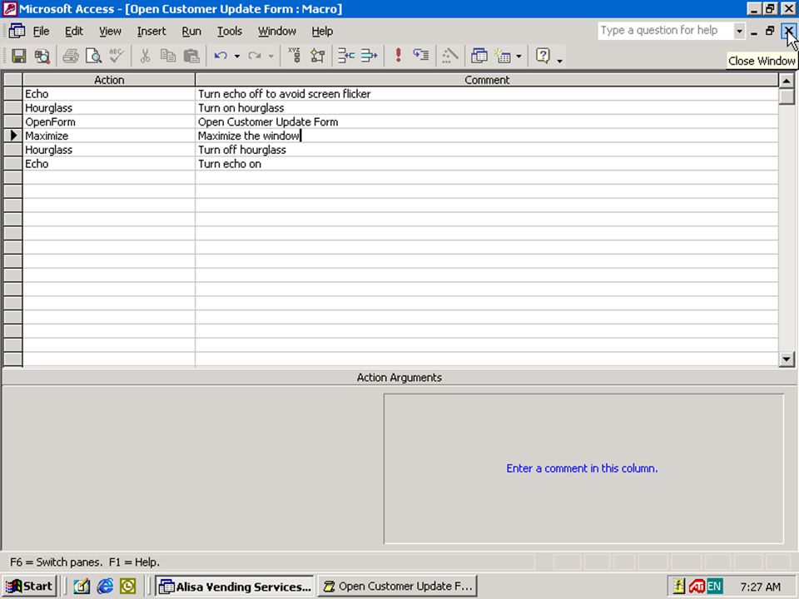799x599 pixels.
Task: Click the comment Turn echo off to avoid screen flicker
Action: (x=487, y=94)
